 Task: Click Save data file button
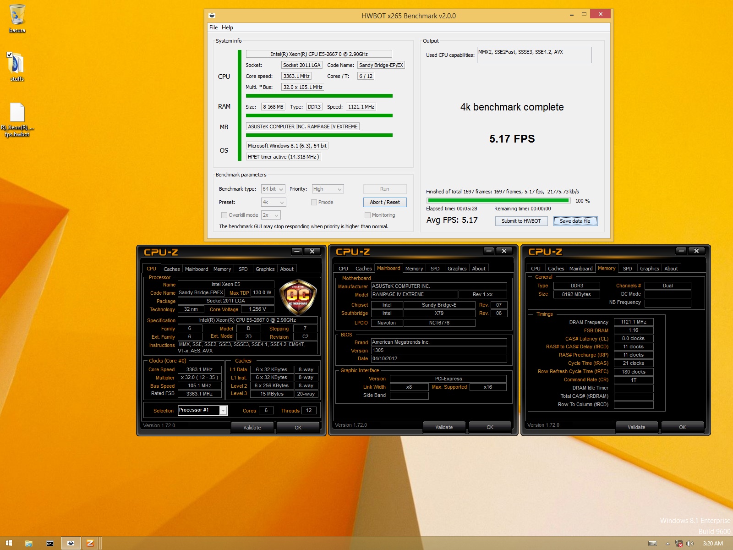coord(575,221)
